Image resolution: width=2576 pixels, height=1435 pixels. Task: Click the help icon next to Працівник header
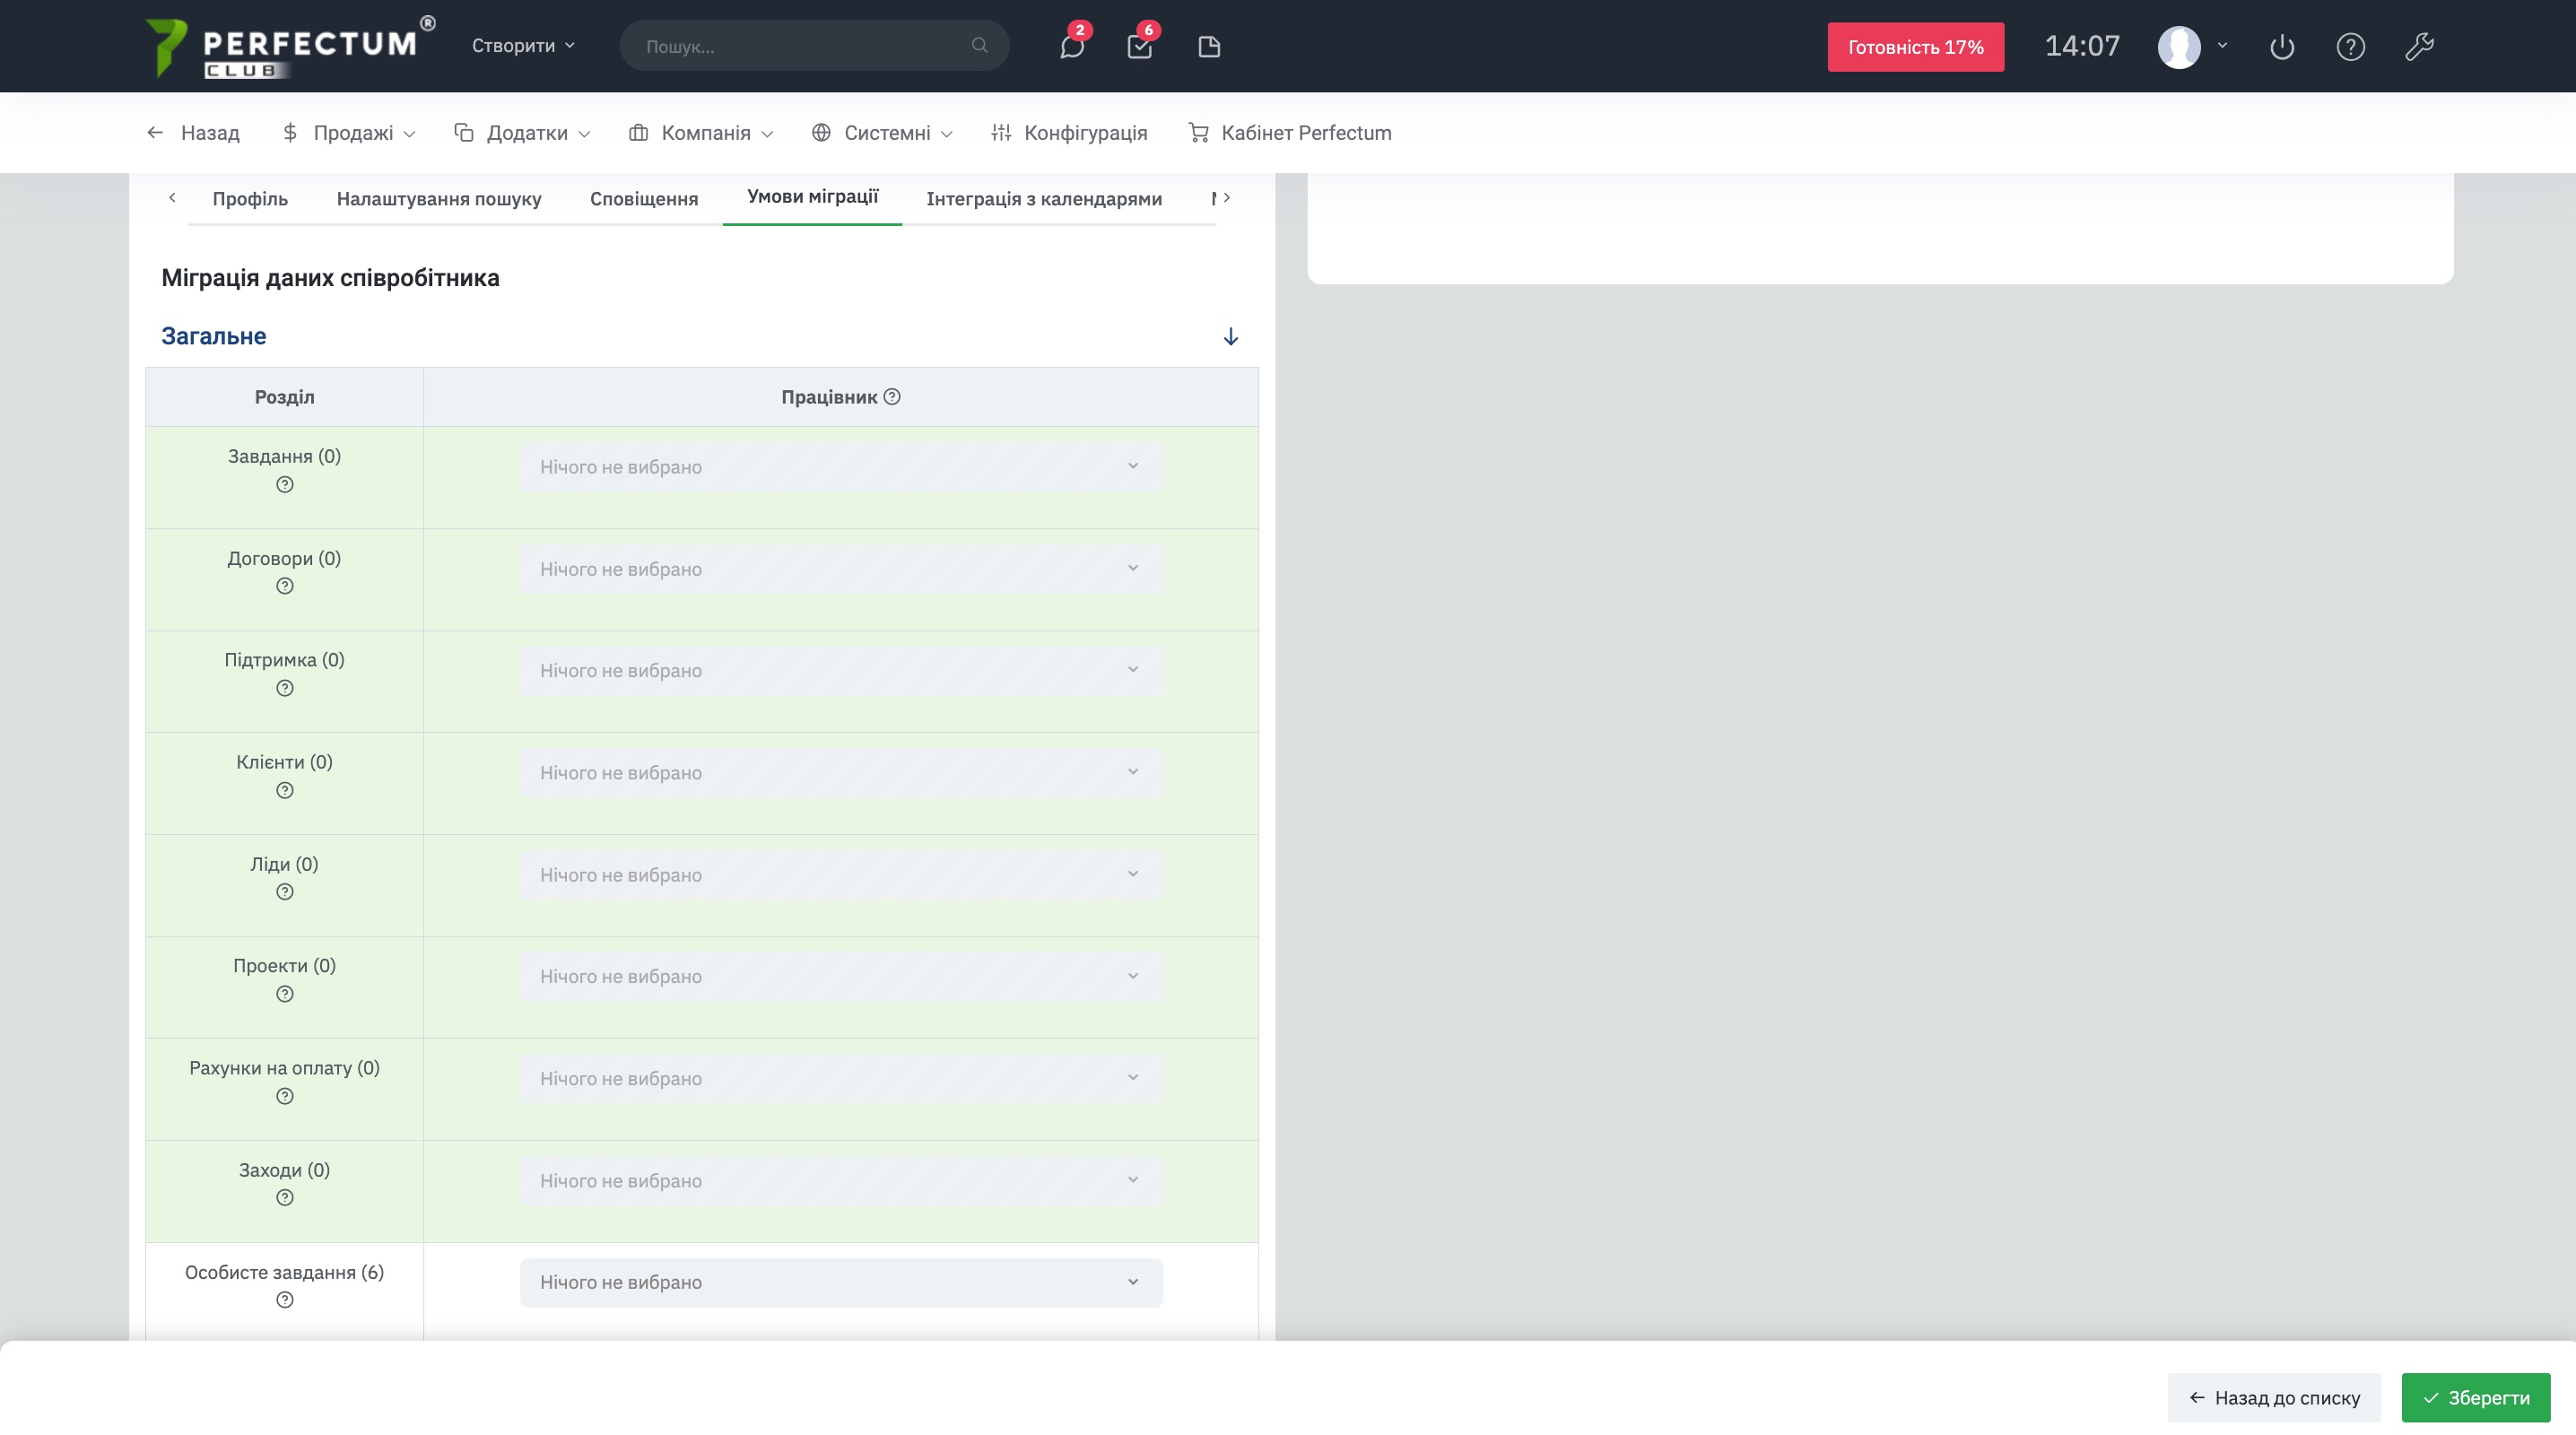pyautogui.click(x=892, y=397)
